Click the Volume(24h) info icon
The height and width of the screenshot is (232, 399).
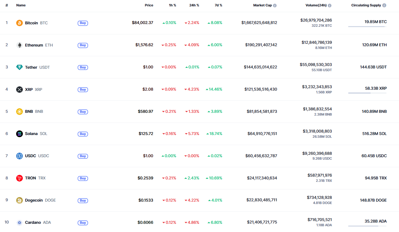point(330,5)
